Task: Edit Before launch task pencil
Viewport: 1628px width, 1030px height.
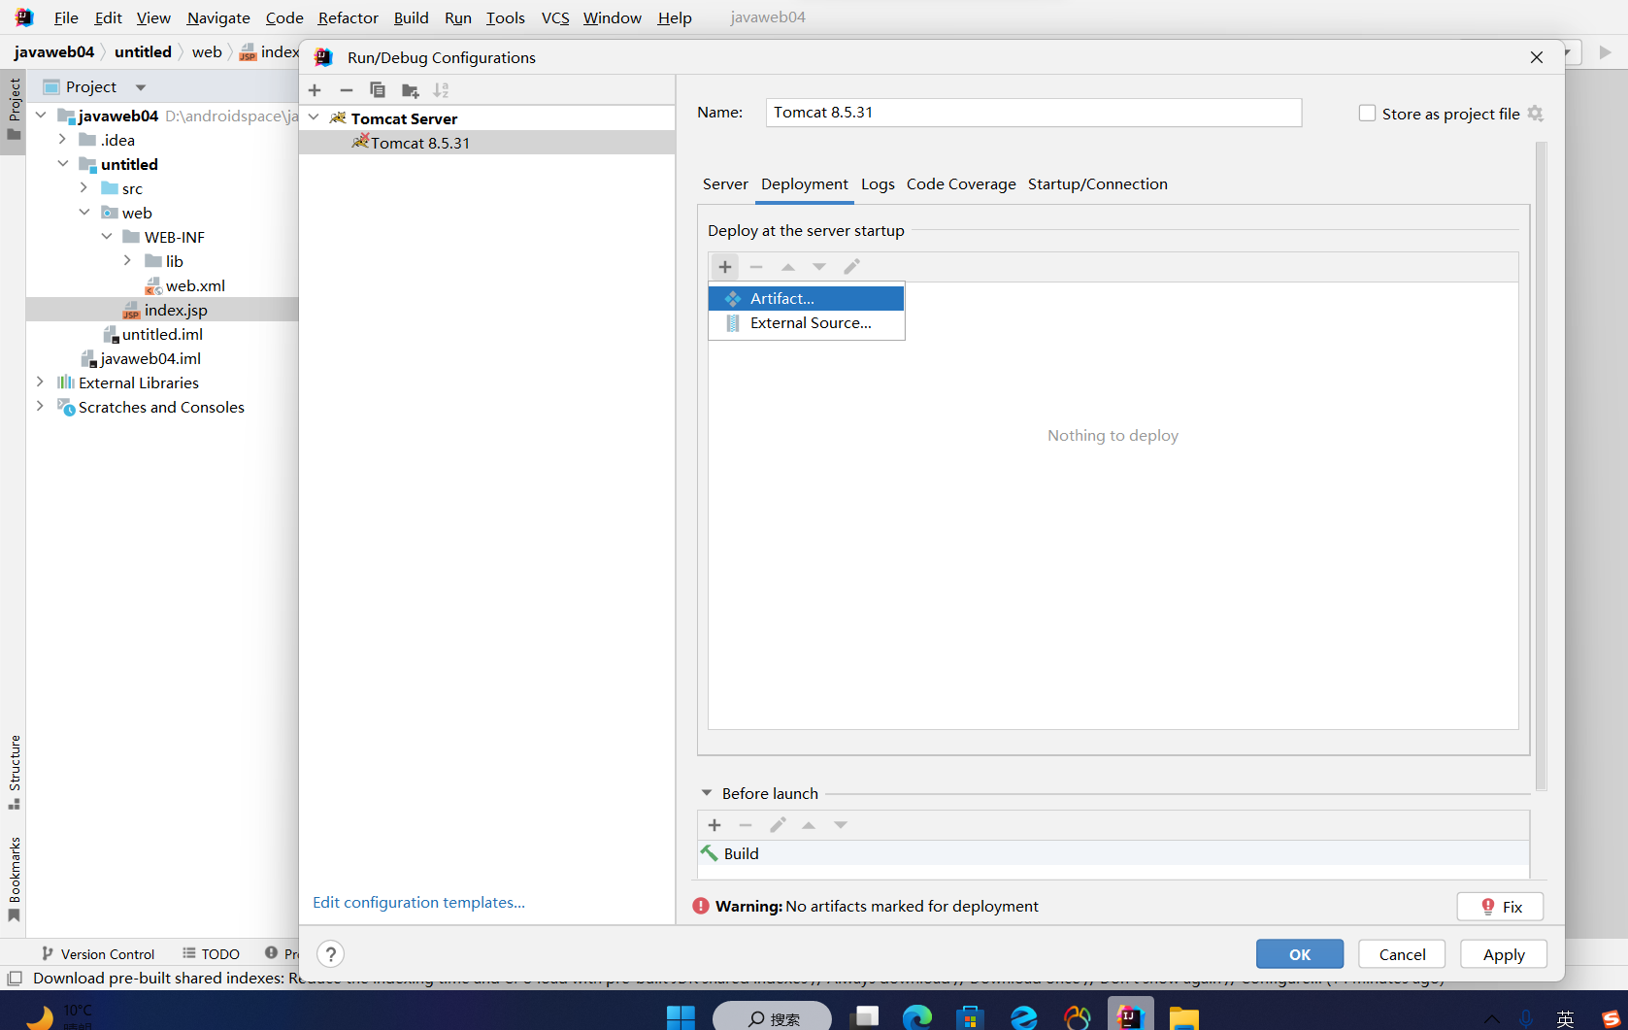Action: (778, 825)
